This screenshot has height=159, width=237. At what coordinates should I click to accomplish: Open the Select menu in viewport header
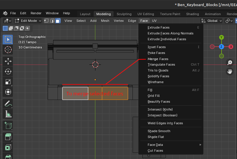pos(81,21)
